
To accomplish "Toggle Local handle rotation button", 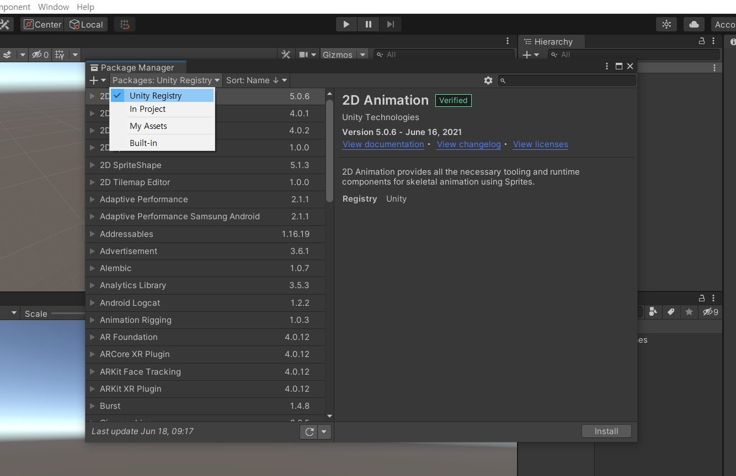I will click(x=86, y=24).
